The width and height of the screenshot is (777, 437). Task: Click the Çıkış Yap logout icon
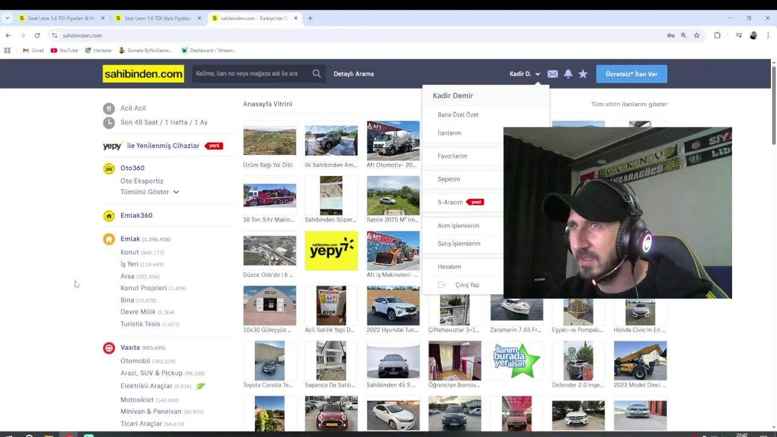(x=442, y=285)
